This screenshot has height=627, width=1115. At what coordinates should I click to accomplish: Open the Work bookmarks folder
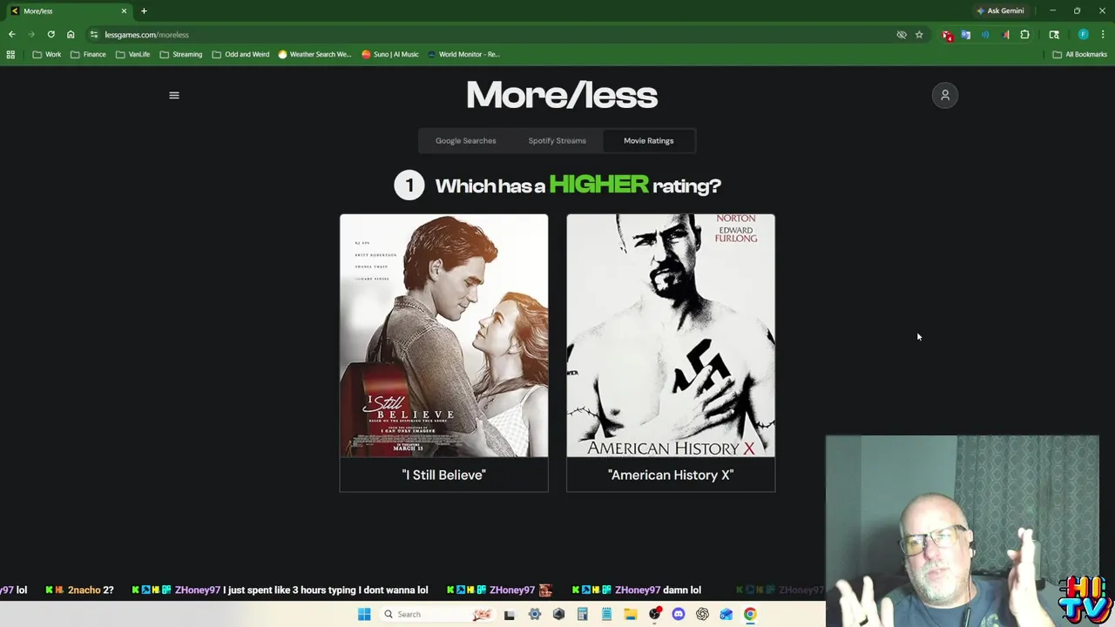[47, 54]
